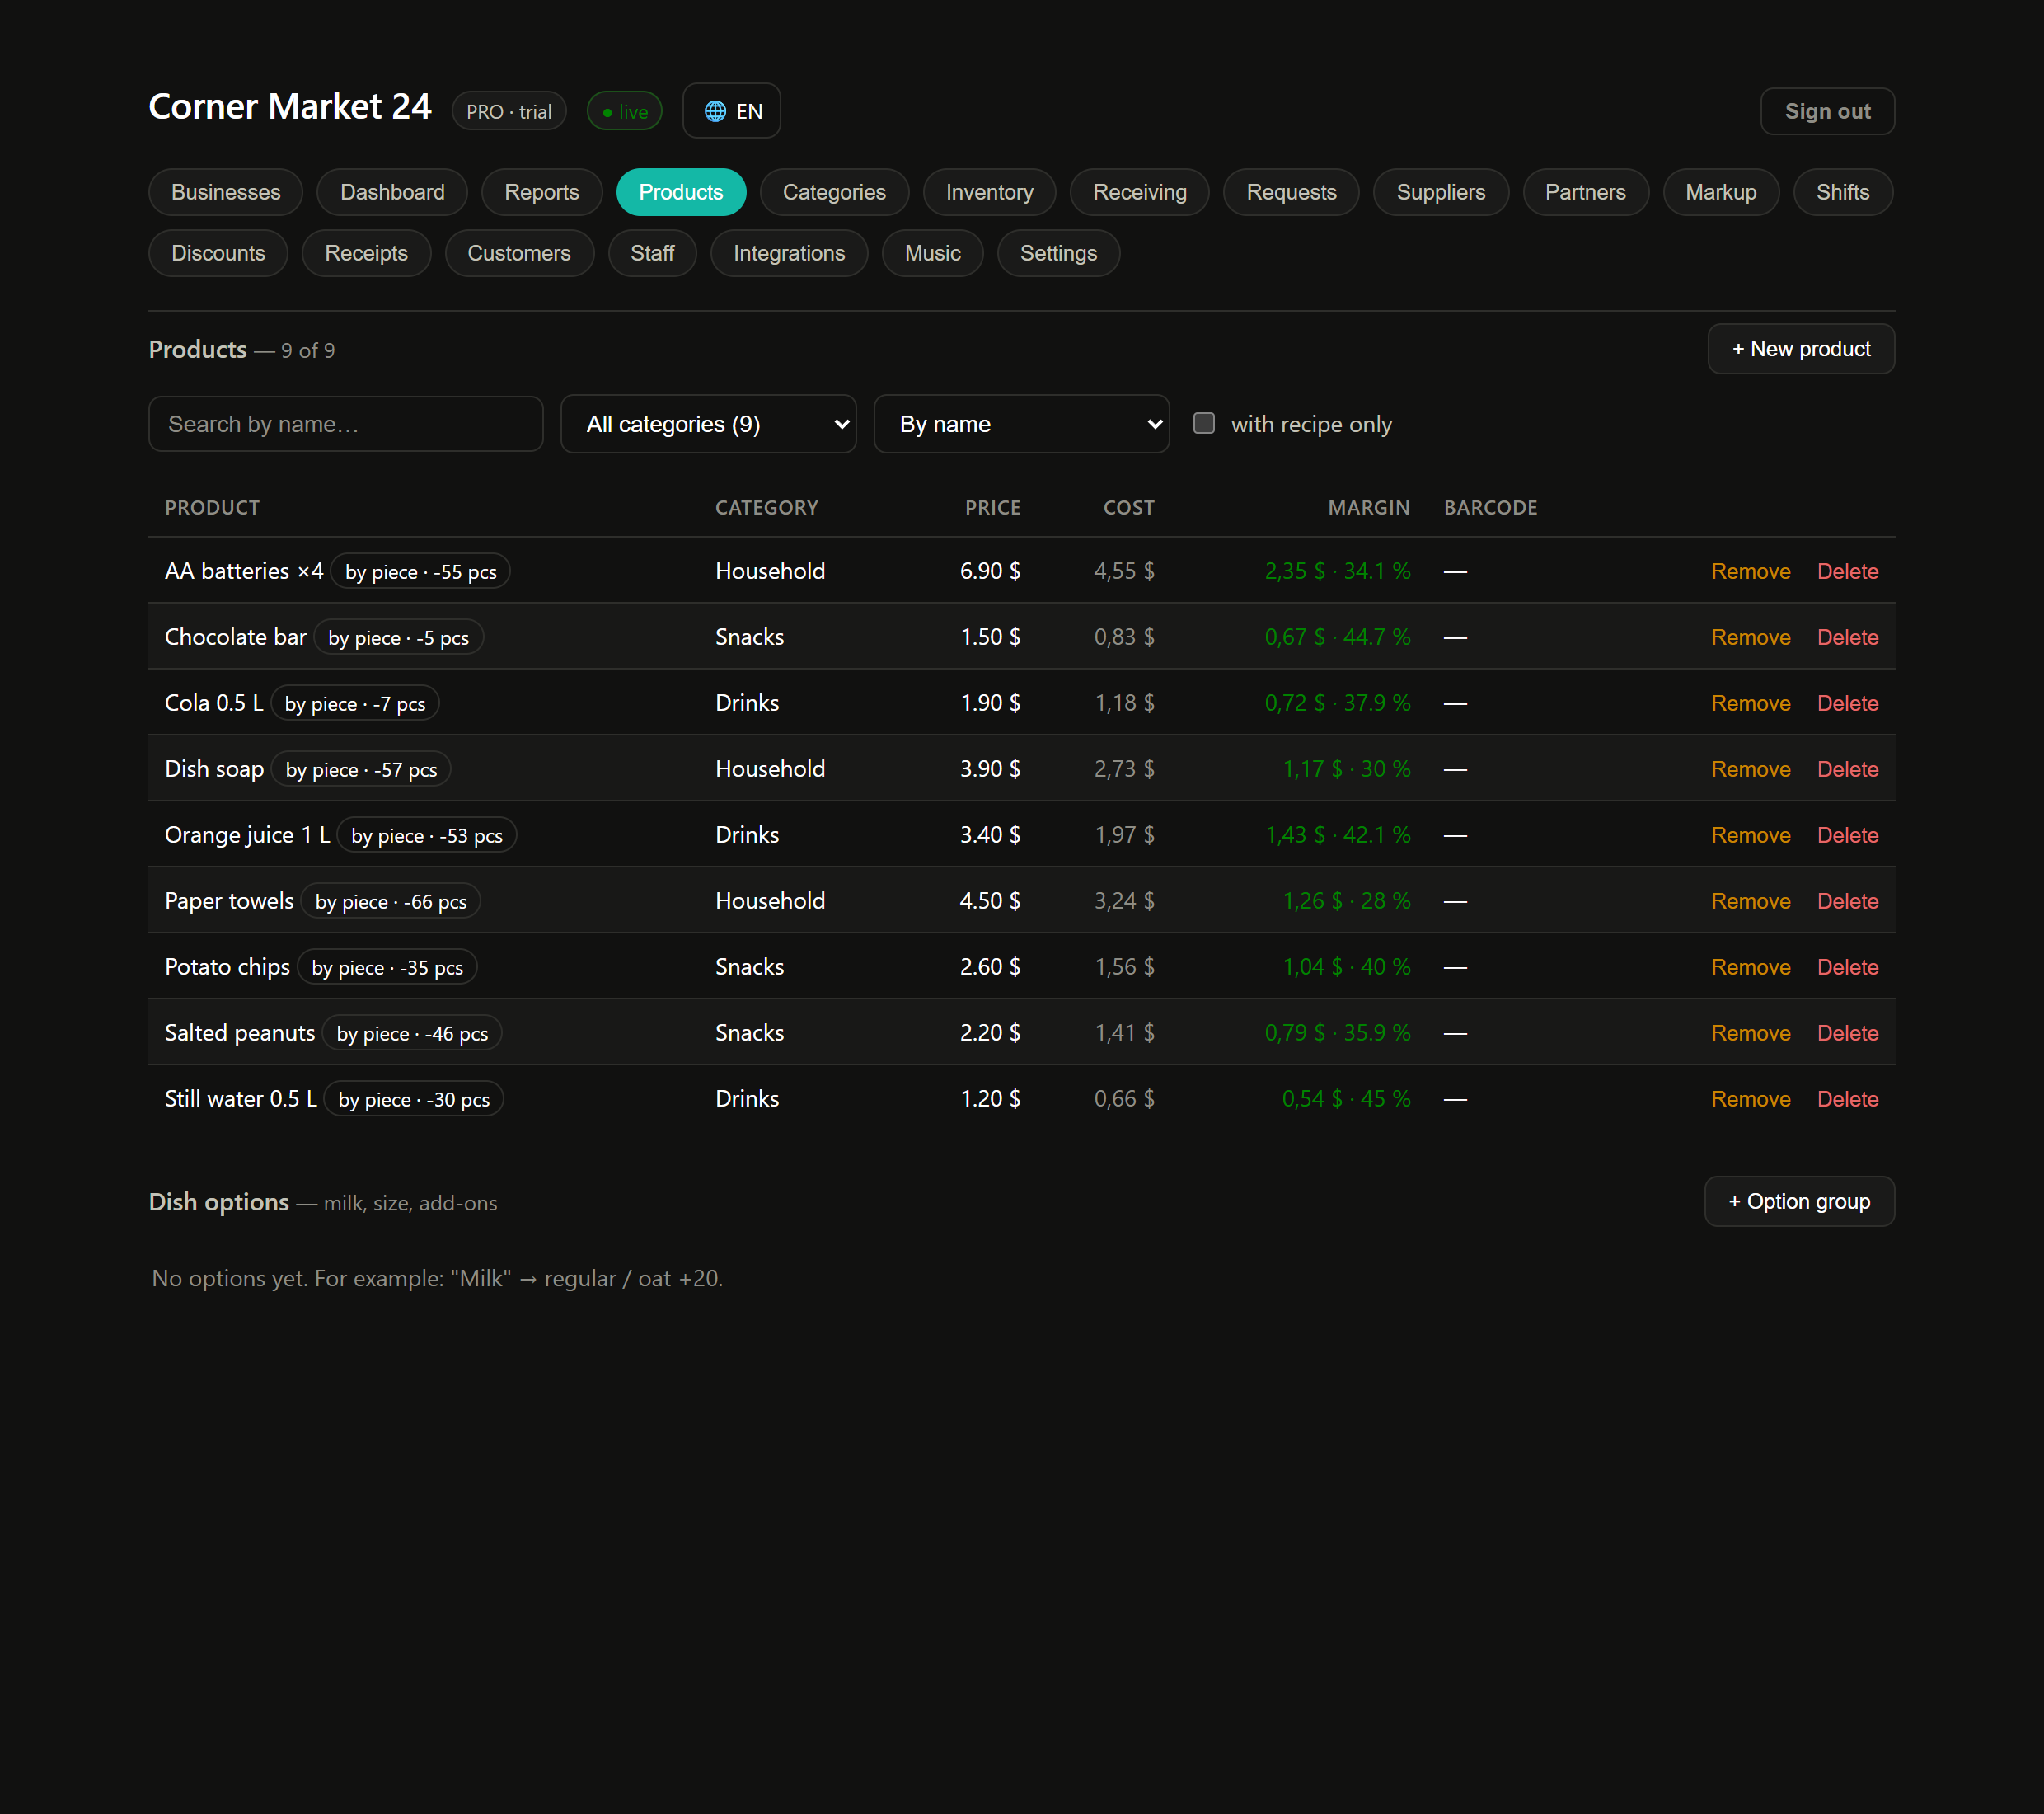2044x1814 pixels.
Task: Select the Products tab
Action: pos(681,192)
